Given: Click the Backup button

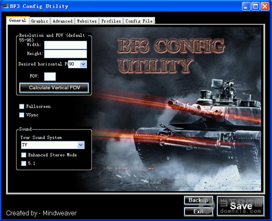Looking at the screenshot, I should 199,200.
